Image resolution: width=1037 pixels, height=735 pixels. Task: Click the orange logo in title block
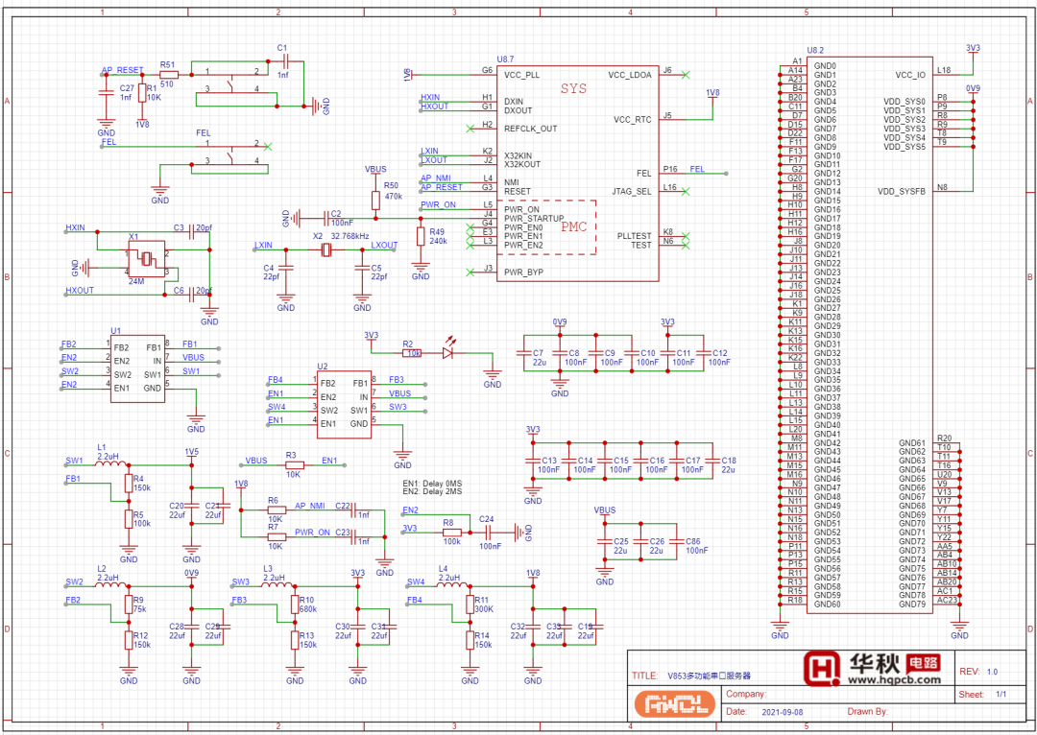tap(675, 704)
